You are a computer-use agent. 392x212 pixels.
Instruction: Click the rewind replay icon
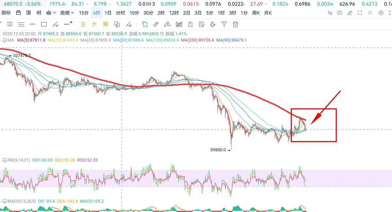pyautogui.click(x=39, y=13)
